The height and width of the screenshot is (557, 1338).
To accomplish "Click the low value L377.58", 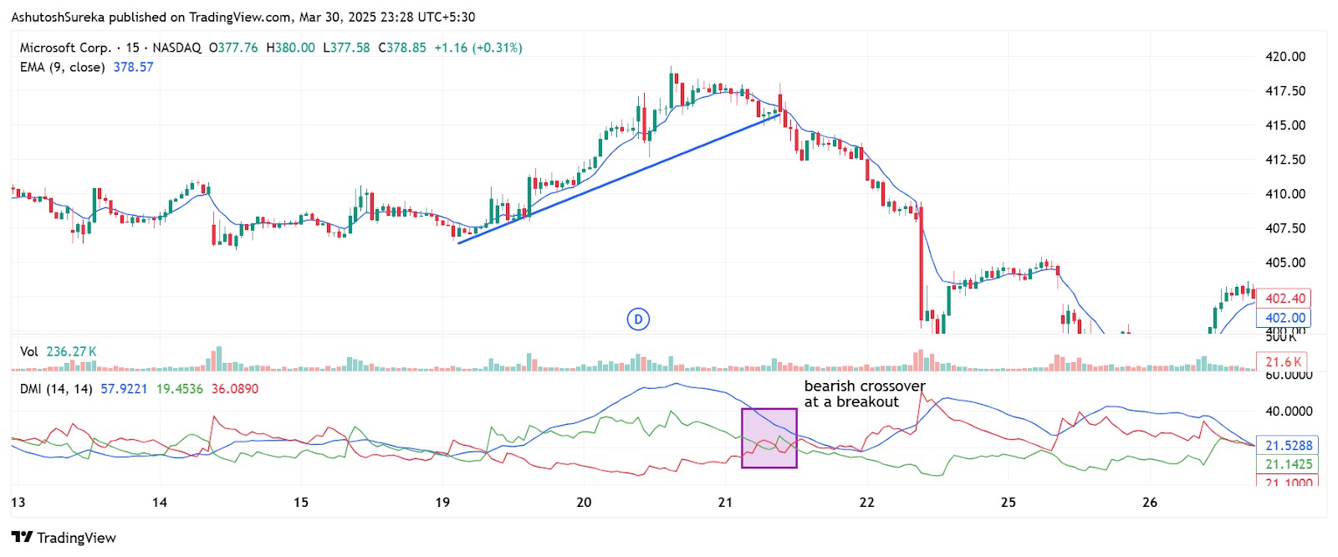I will click(x=346, y=48).
